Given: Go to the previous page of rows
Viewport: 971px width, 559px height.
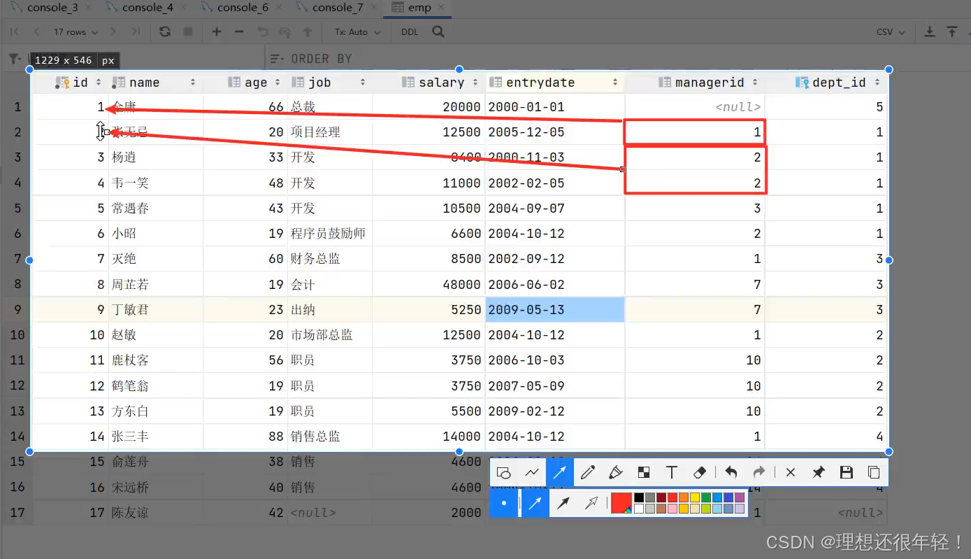Looking at the screenshot, I should (36, 31).
